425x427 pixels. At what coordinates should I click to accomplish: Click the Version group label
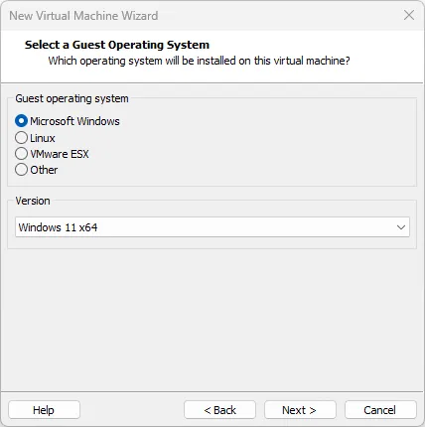33,201
